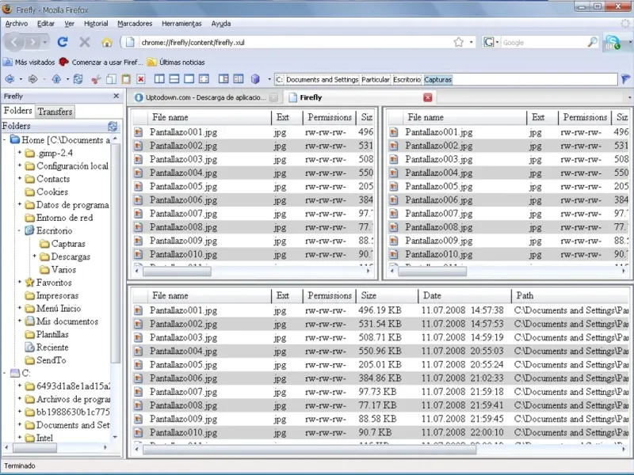Click the Paste clipboard icon in Firefly toolbar
Screen dimensions: 634x475
pyautogui.click(x=125, y=79)
